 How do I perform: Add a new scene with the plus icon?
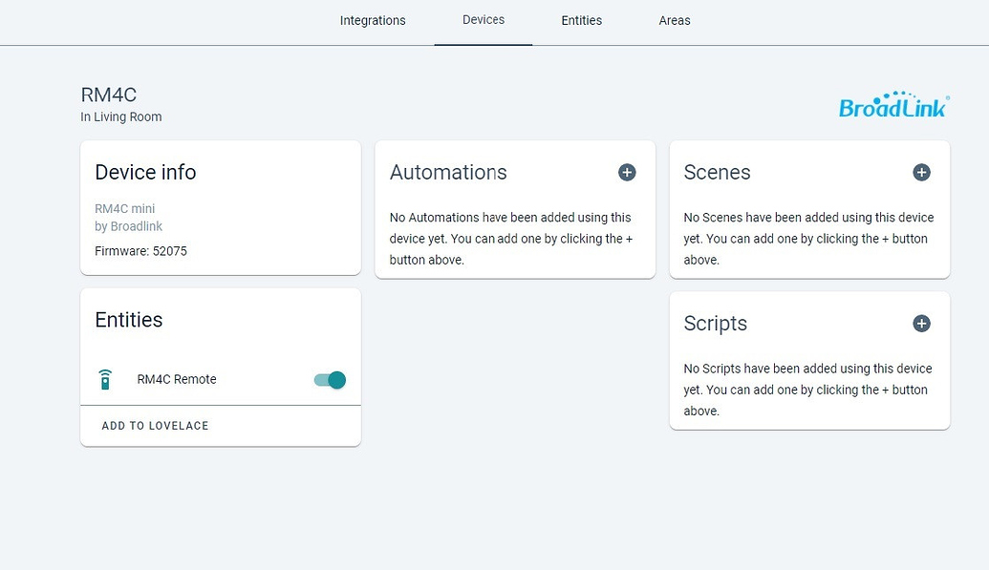[921, 173]
